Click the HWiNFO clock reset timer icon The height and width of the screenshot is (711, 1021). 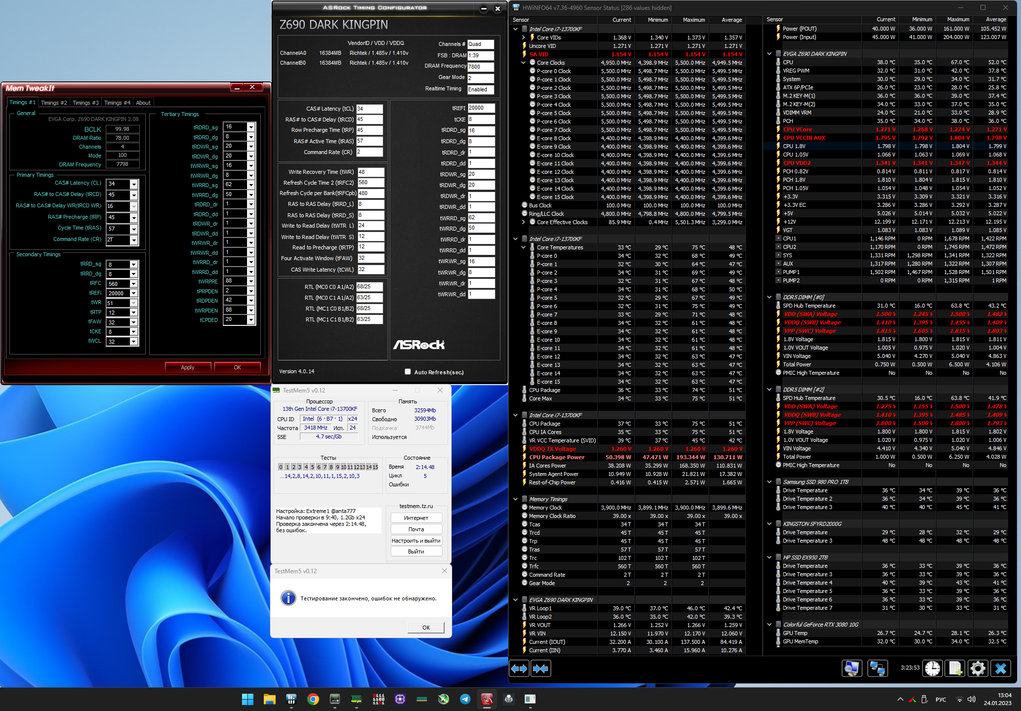[932, 669]
